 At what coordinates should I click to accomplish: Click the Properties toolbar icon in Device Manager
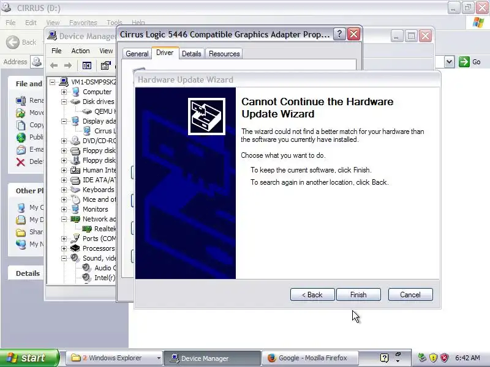(x=105, y=65)
